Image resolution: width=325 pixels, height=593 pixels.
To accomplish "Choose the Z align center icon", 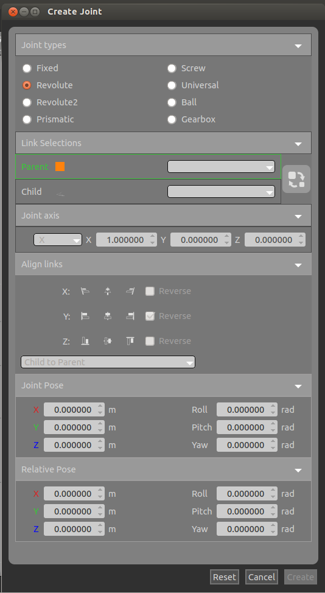I will (108, 341).
